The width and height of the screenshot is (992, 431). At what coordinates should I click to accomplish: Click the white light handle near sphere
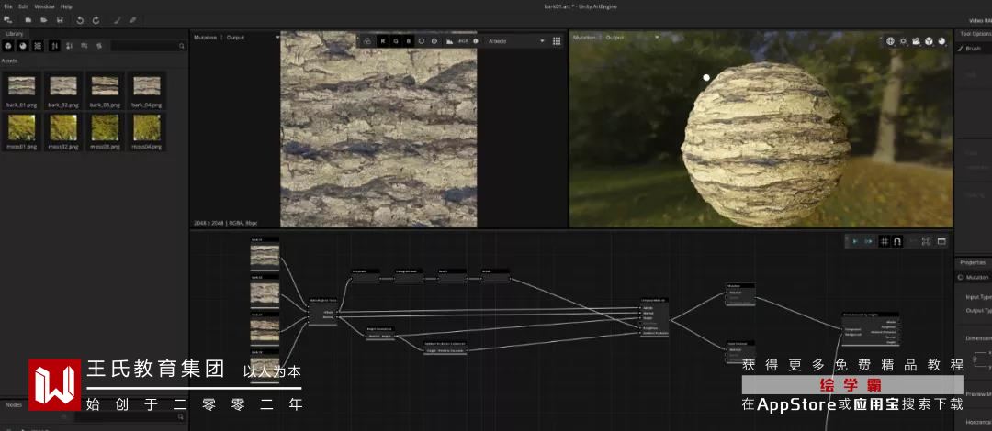tap(706, 78)
